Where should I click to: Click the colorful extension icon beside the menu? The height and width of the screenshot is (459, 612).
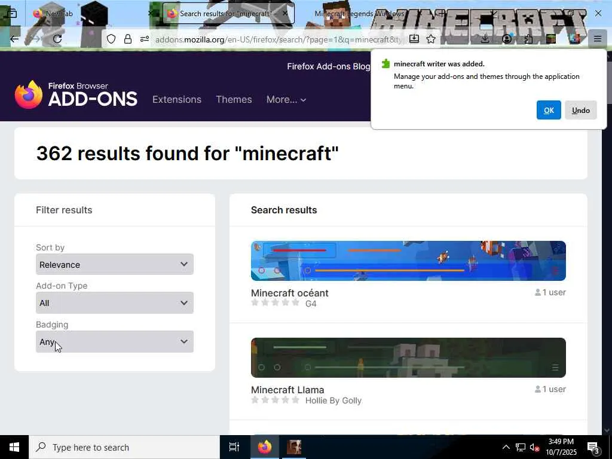click(574, 39)
